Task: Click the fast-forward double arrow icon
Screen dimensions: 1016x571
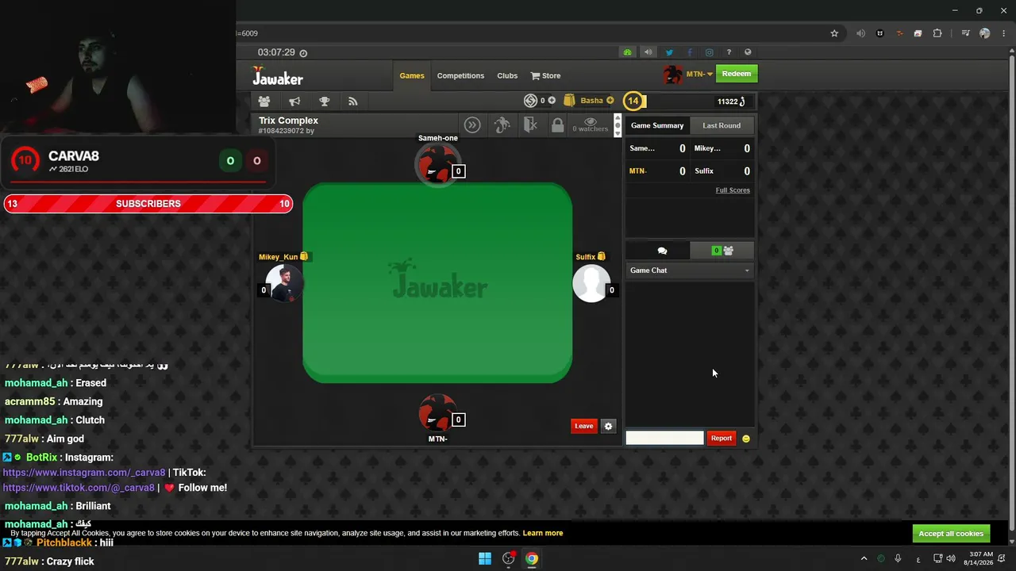Action: click(x=472, y=125)
